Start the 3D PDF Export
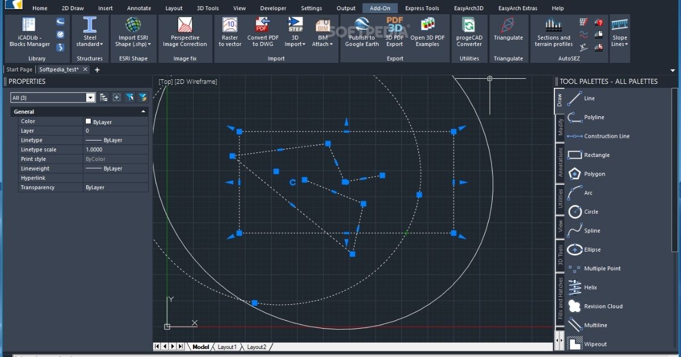Viewport: 681px width, 357px height. [394, 33]
